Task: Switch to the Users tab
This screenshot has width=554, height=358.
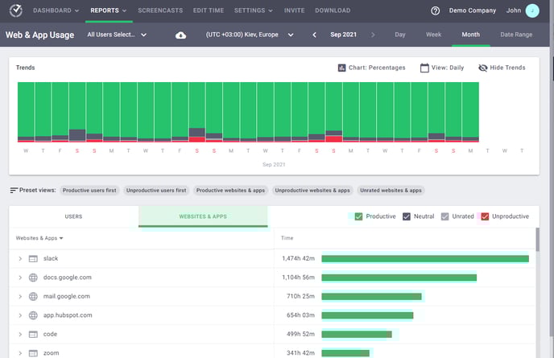Action: point(73,216)
